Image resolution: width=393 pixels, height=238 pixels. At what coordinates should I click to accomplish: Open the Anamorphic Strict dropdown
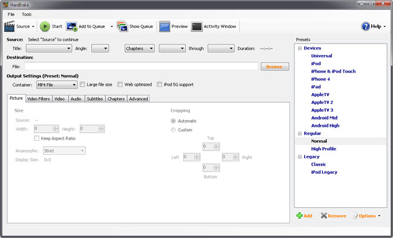pos(64,150)
